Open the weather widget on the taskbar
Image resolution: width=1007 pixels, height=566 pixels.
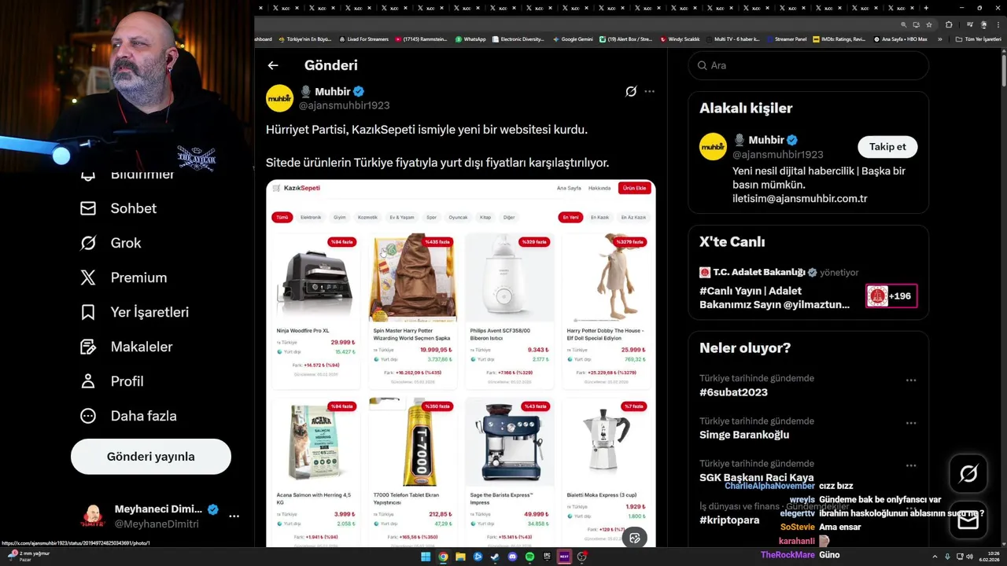point(27,557)
